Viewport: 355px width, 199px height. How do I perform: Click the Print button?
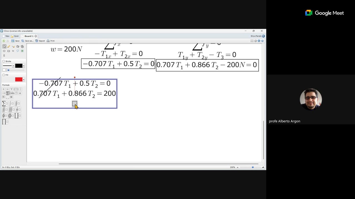[x=50, y=41]
